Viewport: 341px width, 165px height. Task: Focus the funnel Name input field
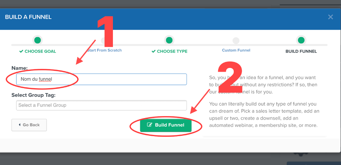pos(101,79)
